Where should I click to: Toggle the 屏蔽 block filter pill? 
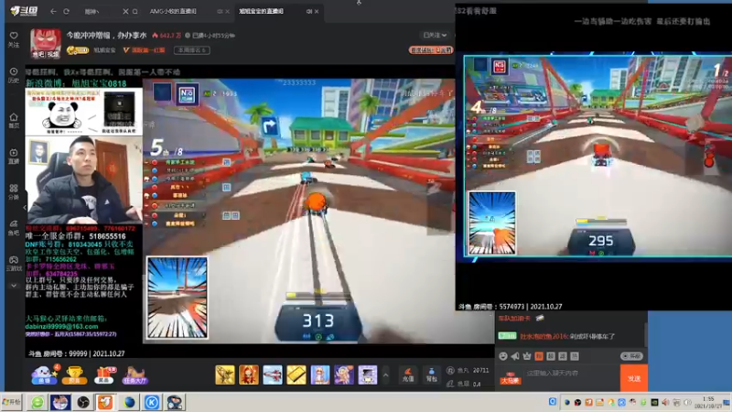coord(631,356)
